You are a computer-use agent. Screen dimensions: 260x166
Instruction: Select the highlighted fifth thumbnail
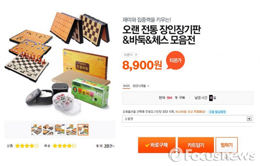pos(83,130)
